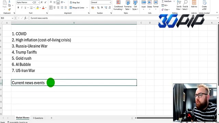Open Sort & Filter menu
The height and width of the screenshot is (123, 219).
click(x=179, y=5)
